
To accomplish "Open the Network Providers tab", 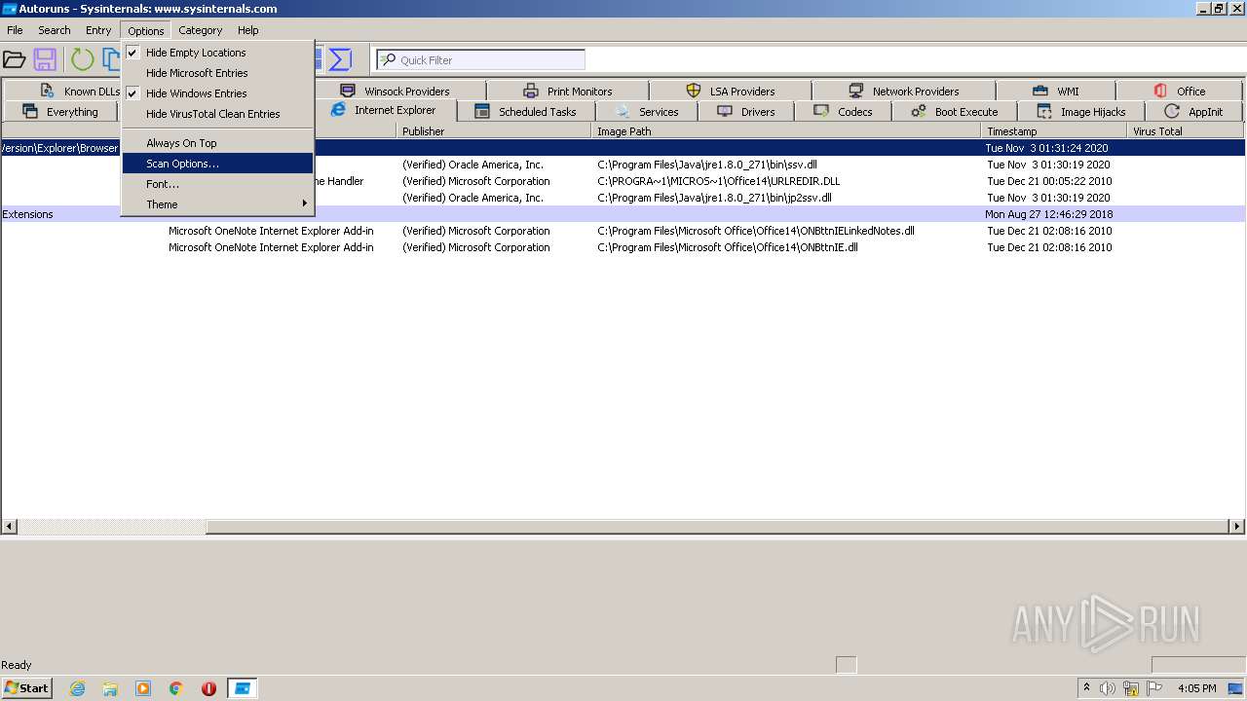I will click(x=903, y=91).
